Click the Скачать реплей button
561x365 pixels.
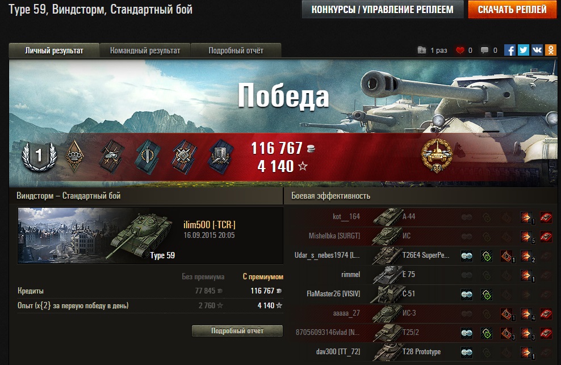(512, 9)
